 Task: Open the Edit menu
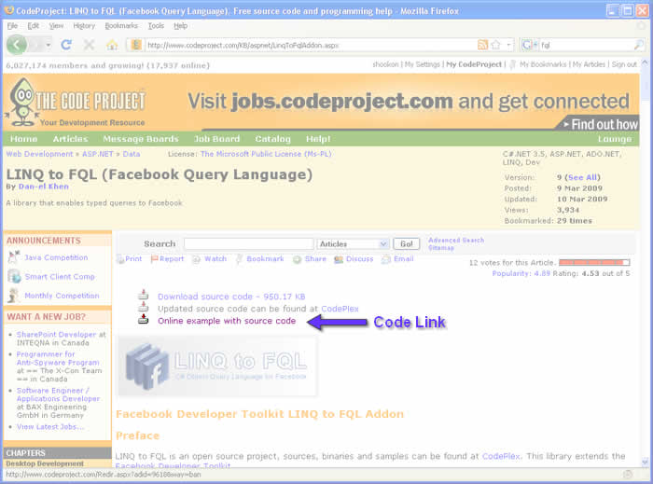click(x=33, y=26)
